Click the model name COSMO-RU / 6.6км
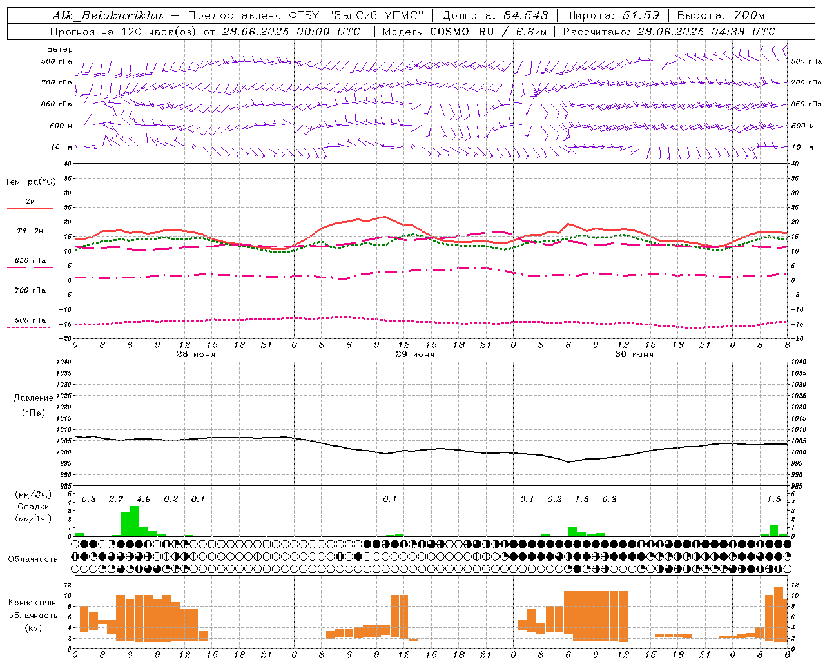This screenshot has width=825, height=660. pos(488,32)
